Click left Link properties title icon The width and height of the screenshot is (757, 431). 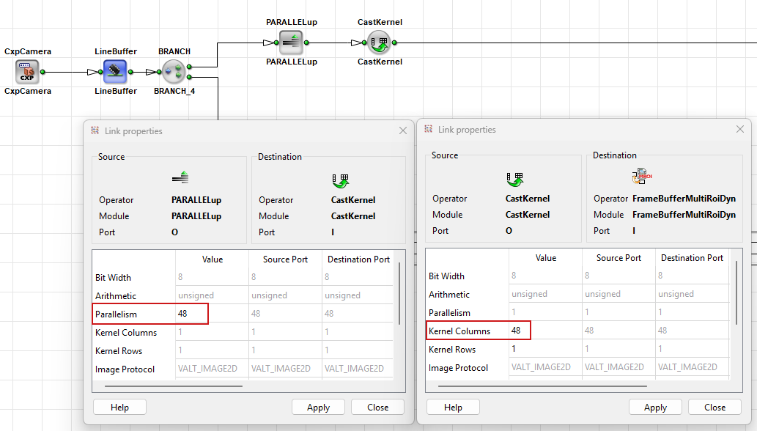point(95,130)
